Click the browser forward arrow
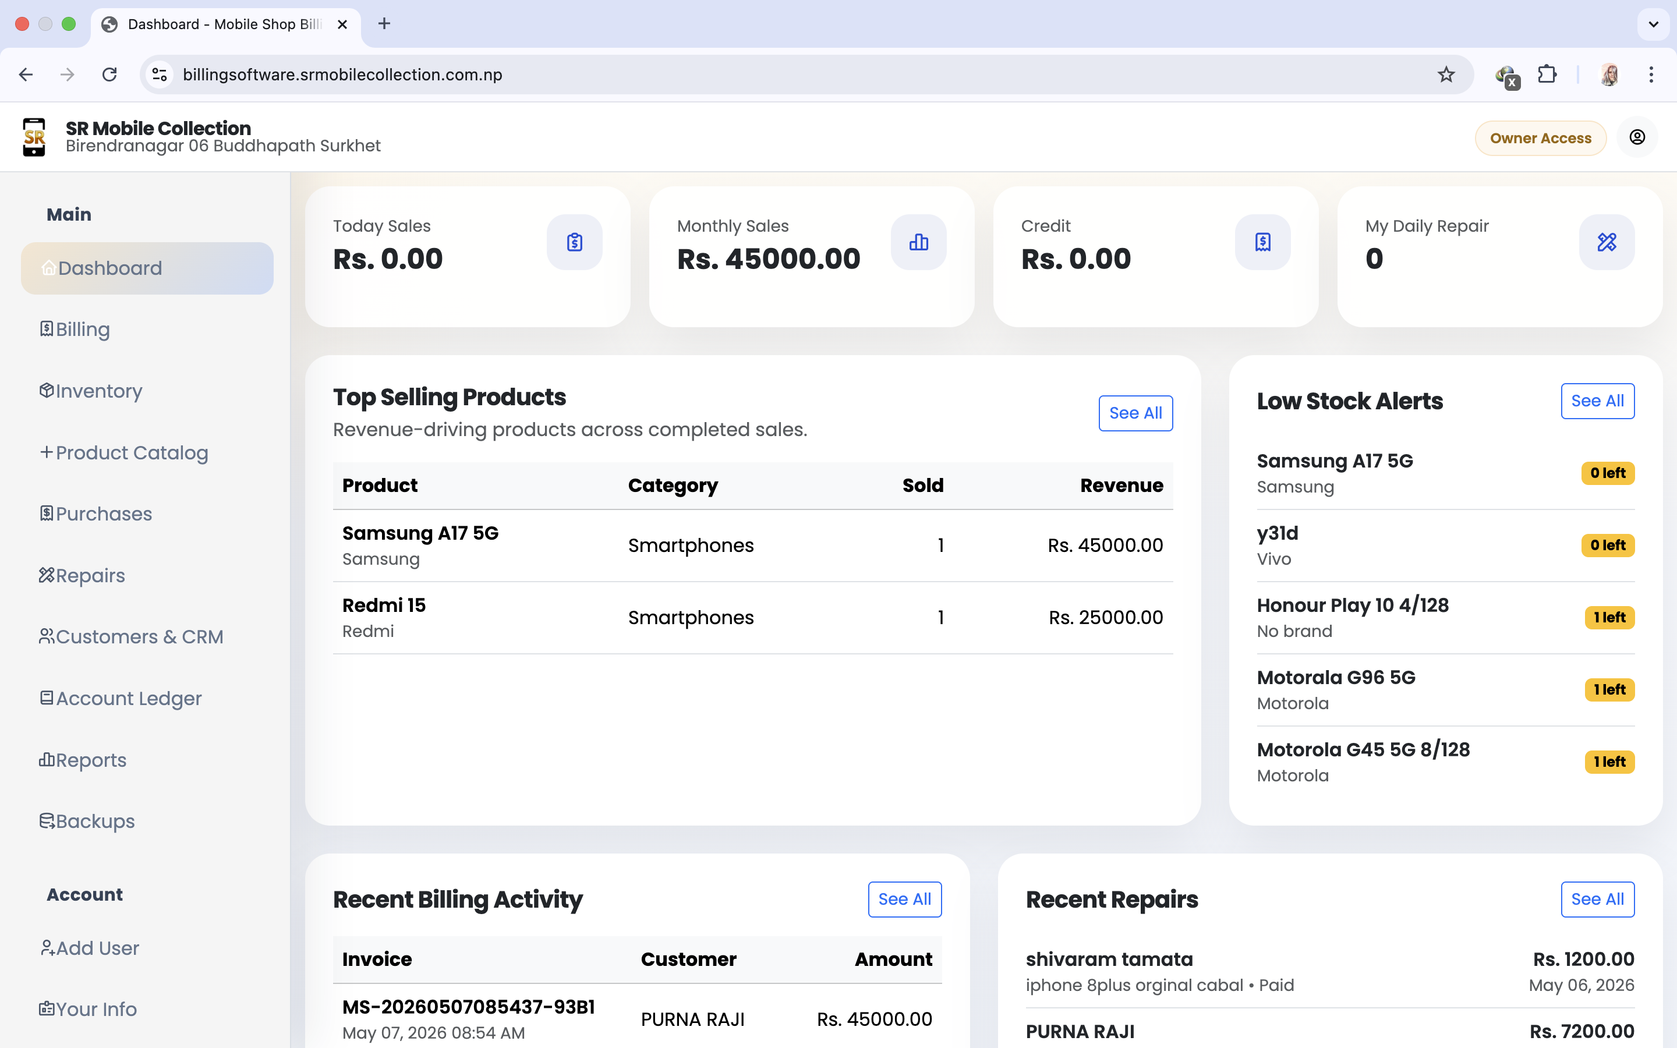The height and width of the screenshot is (1048, 1677). point(67,74)
